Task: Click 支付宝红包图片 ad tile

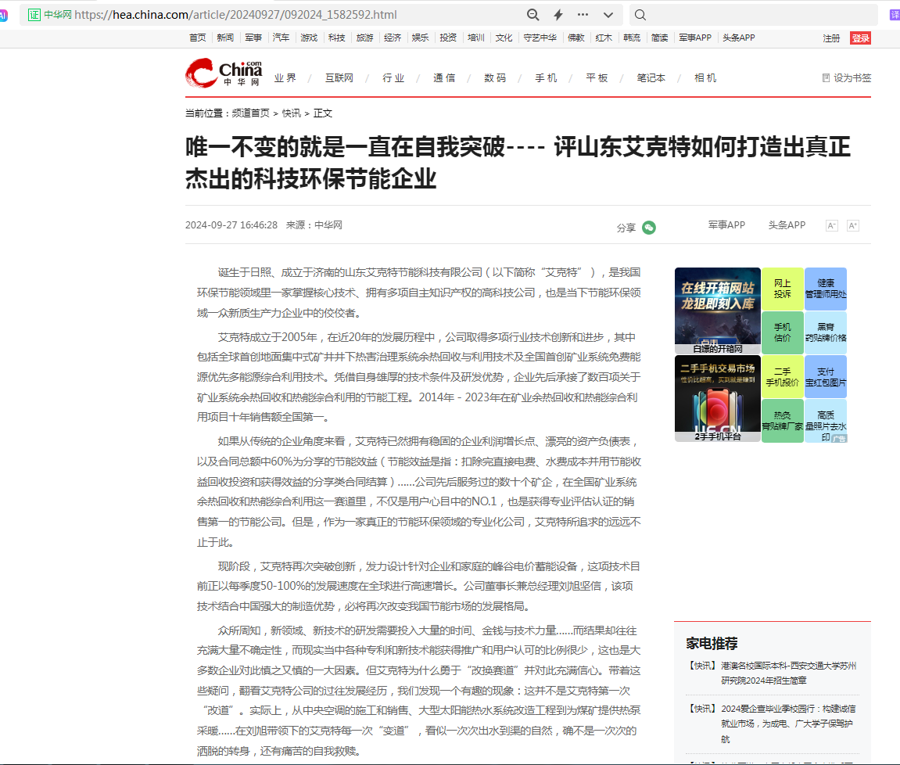Action: point(826,377)
